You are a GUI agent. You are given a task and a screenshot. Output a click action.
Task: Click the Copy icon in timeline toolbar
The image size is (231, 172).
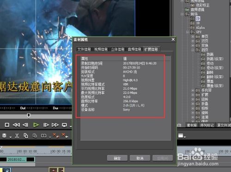(x=26, y=135)
